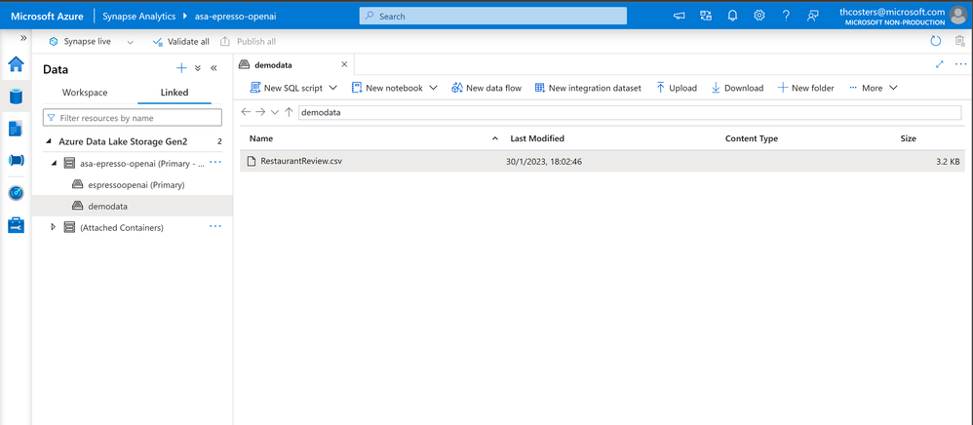Open the New SQL script dropdown arrow
This screenshot has height=425, width=973.
pos(333,88)
